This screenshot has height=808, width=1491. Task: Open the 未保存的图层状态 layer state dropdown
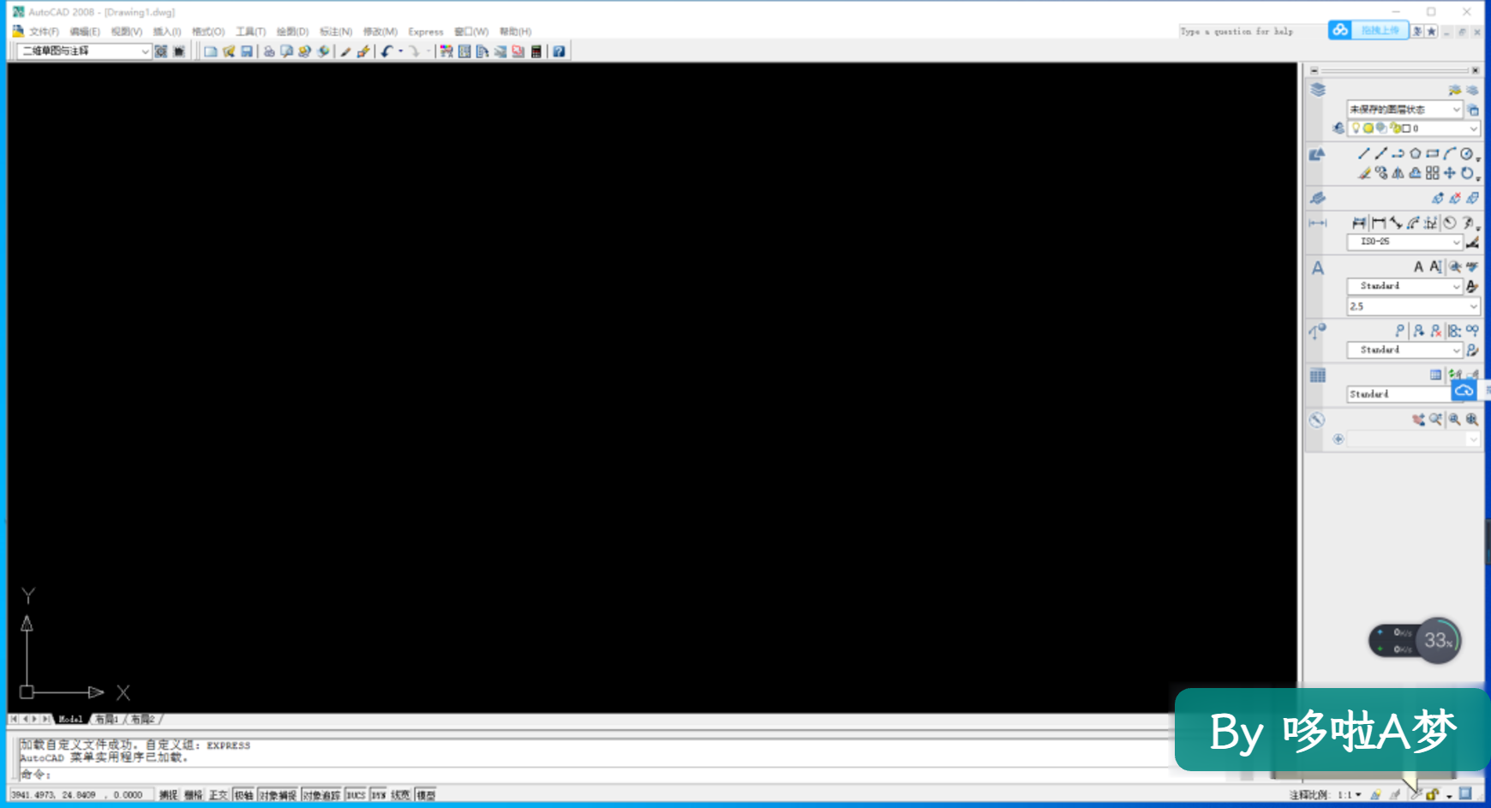click(x=1404, y=110)
